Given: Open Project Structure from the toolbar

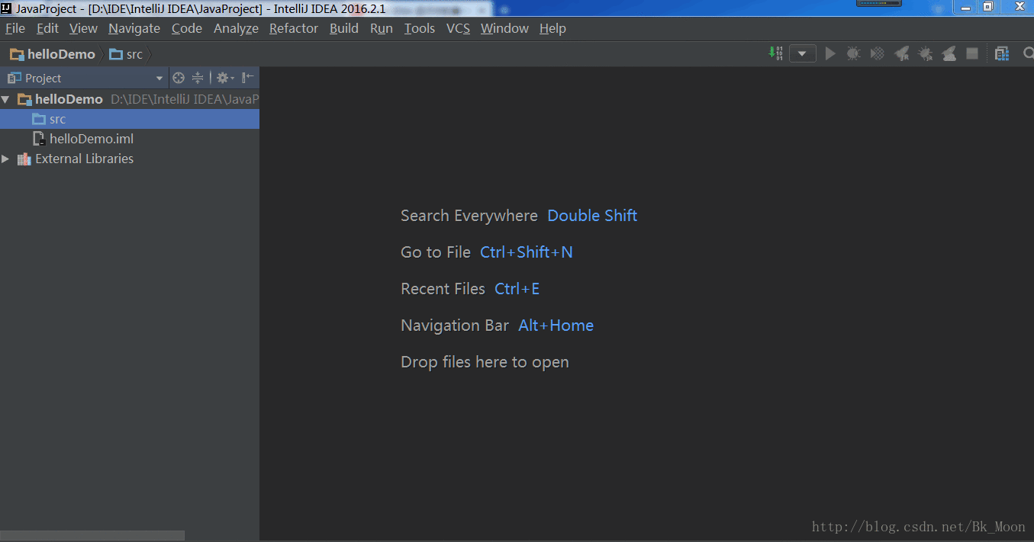Looking at the screenshot, I should [1002, 53].
